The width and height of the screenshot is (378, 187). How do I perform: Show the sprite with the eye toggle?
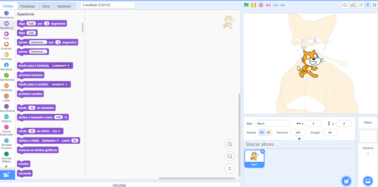pyautogui.click(x=262, y=132)
